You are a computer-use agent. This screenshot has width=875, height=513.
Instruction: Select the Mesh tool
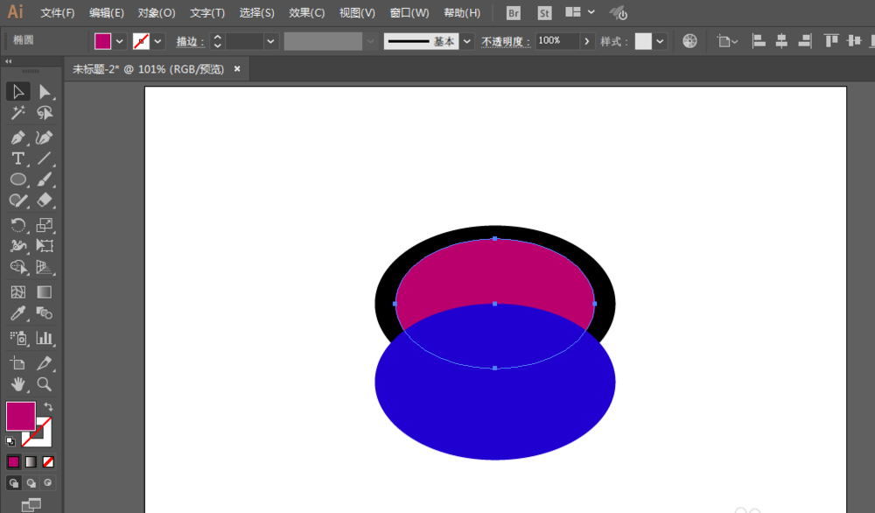(17, 292)
